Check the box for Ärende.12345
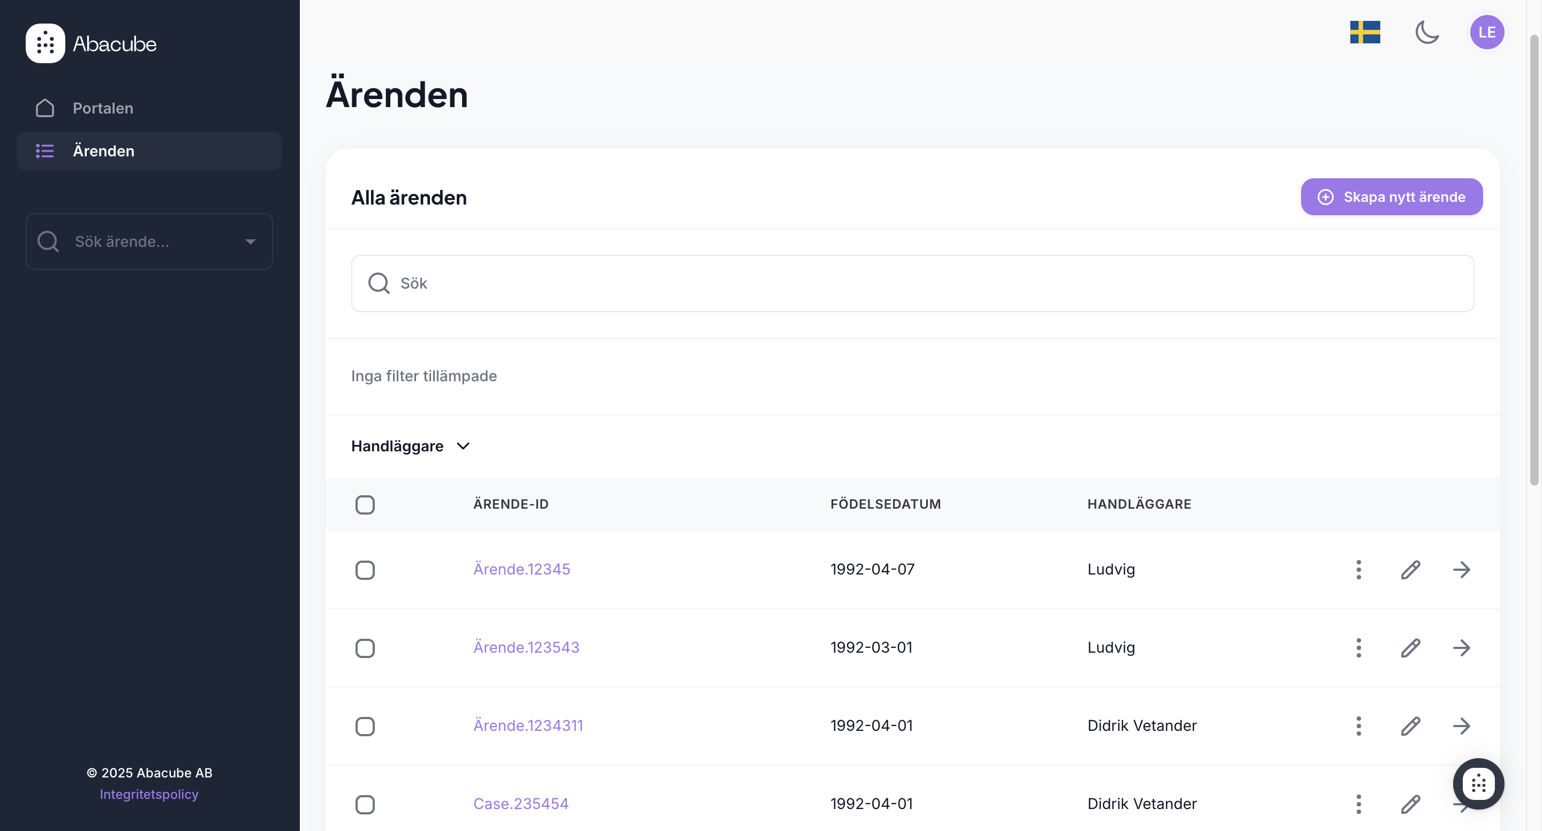Image resolution: width=1542 pixels, height=831 pixels. (365, 569)
